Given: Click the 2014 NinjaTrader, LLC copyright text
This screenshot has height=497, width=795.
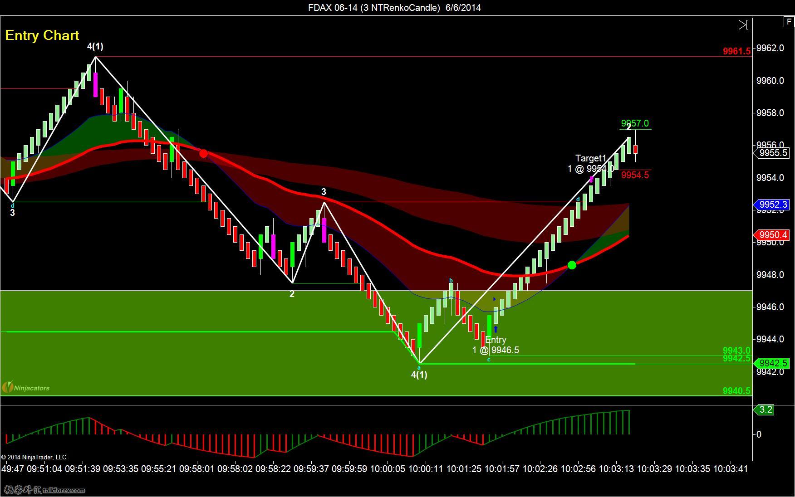Looking at the screenshot, I should pos(34,457).
